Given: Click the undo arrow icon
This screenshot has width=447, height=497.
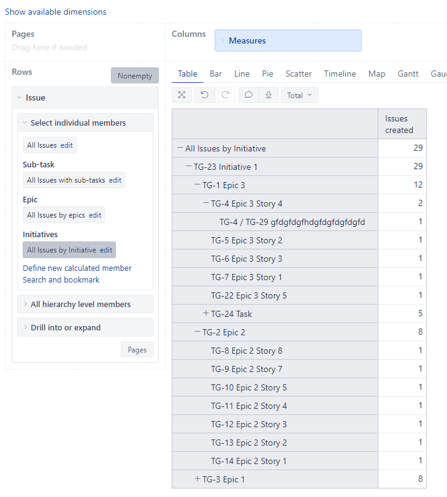Looking at the screenshot, I should click(x=204, y=95).
